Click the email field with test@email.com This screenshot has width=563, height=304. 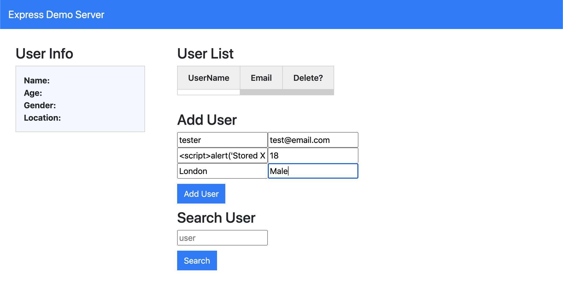click(x=313, y=140)
